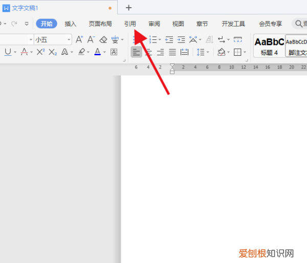Toggle right text alignment
The height and width of the screenshot is (263, 307).
point(160,52)
